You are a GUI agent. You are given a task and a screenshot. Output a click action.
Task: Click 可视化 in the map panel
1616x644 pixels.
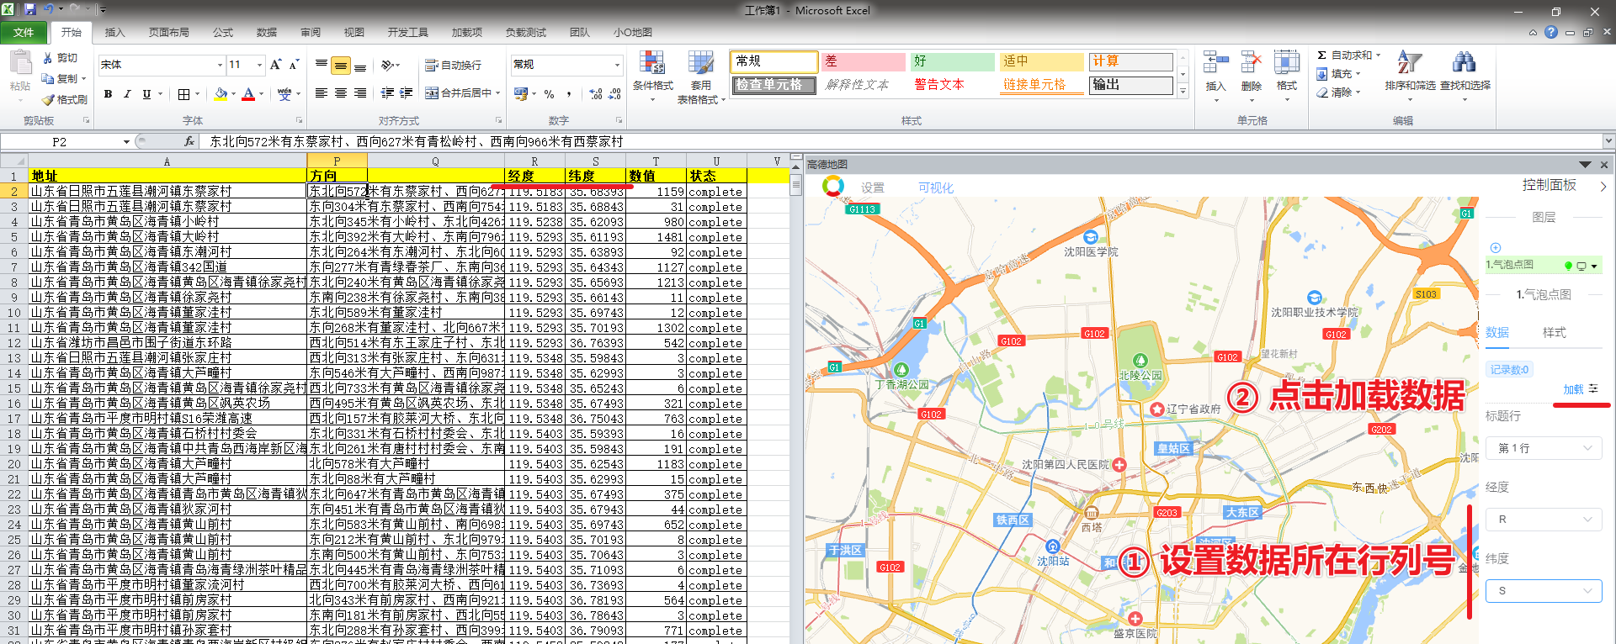[935, 188]
